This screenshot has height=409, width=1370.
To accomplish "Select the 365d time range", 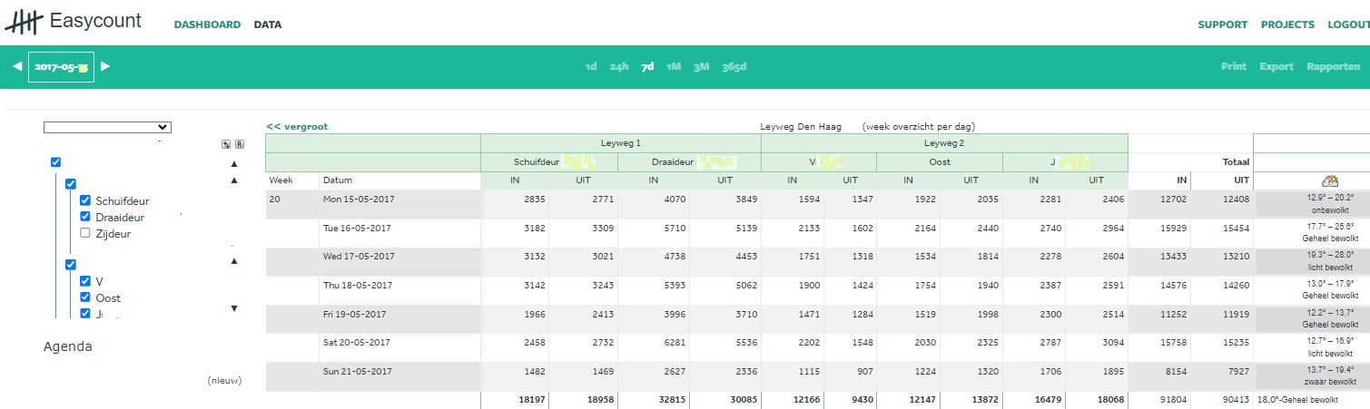I will [734, 66].
